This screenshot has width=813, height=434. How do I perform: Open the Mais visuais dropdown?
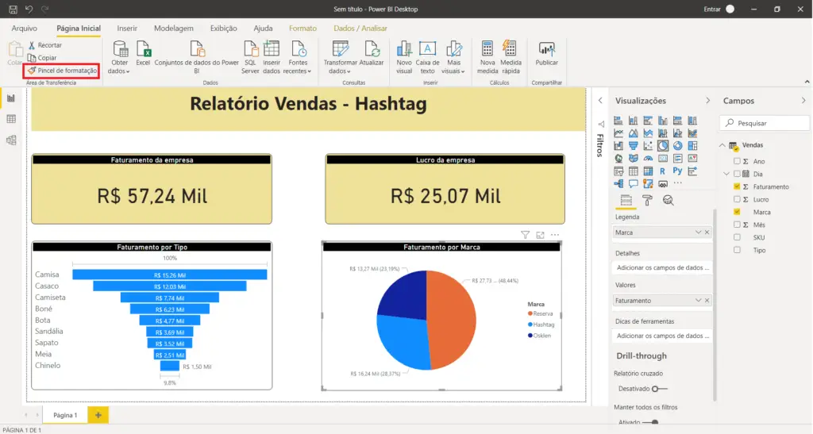[453, 57]
